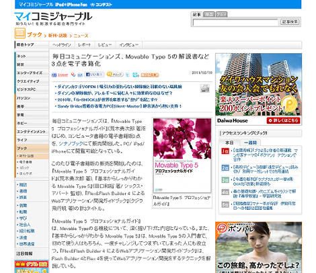Open the パソコン sidebar category

pyautogui.click(x=32, y=98)
